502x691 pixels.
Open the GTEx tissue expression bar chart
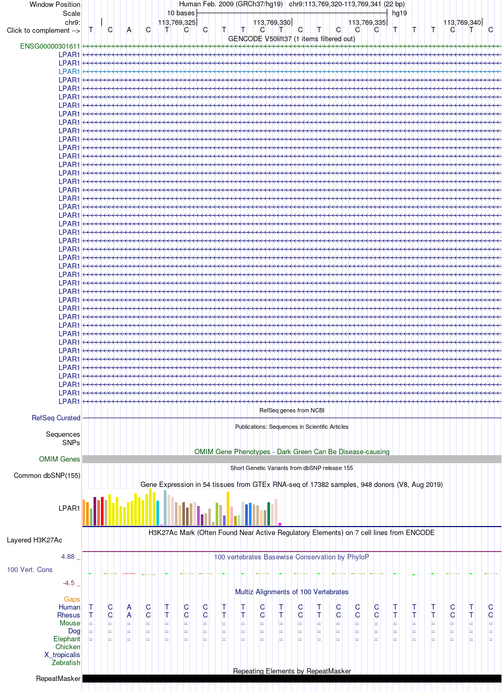[x=182, y=507]
